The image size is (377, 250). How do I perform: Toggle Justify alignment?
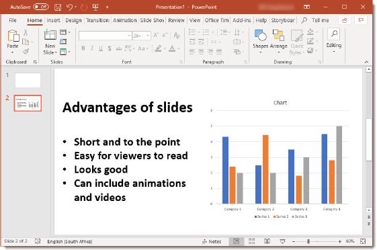(219, 52)
